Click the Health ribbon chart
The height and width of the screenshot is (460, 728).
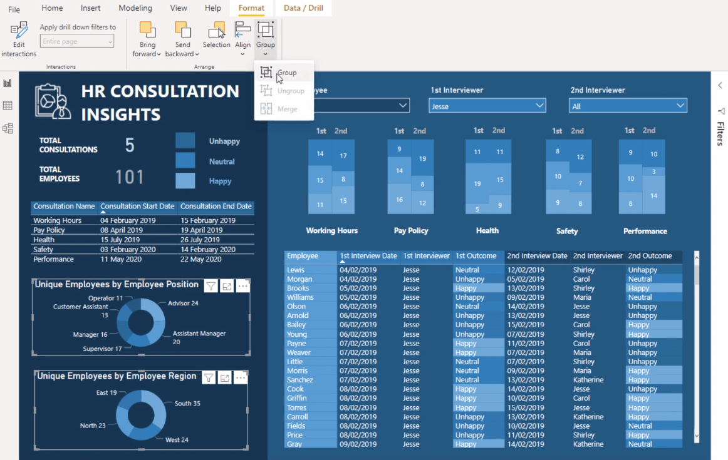489,176
